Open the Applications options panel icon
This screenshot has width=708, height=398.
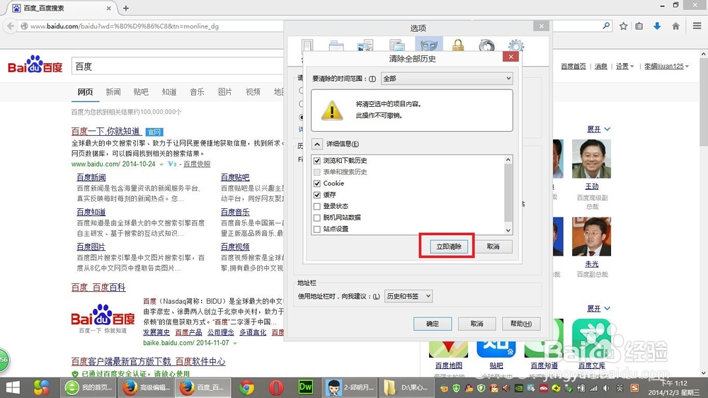[x=397, y=45]
